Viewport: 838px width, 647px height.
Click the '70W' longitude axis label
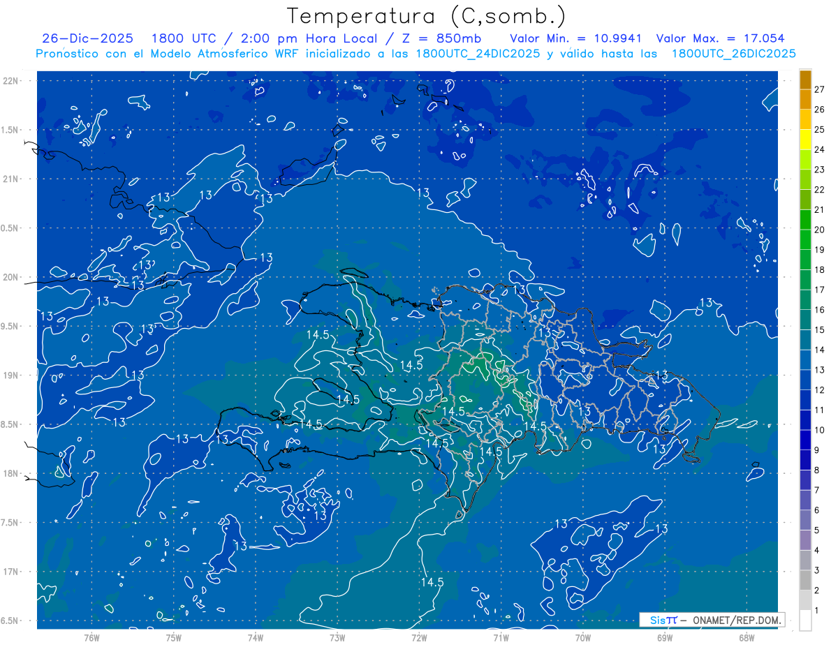(583, 637)
